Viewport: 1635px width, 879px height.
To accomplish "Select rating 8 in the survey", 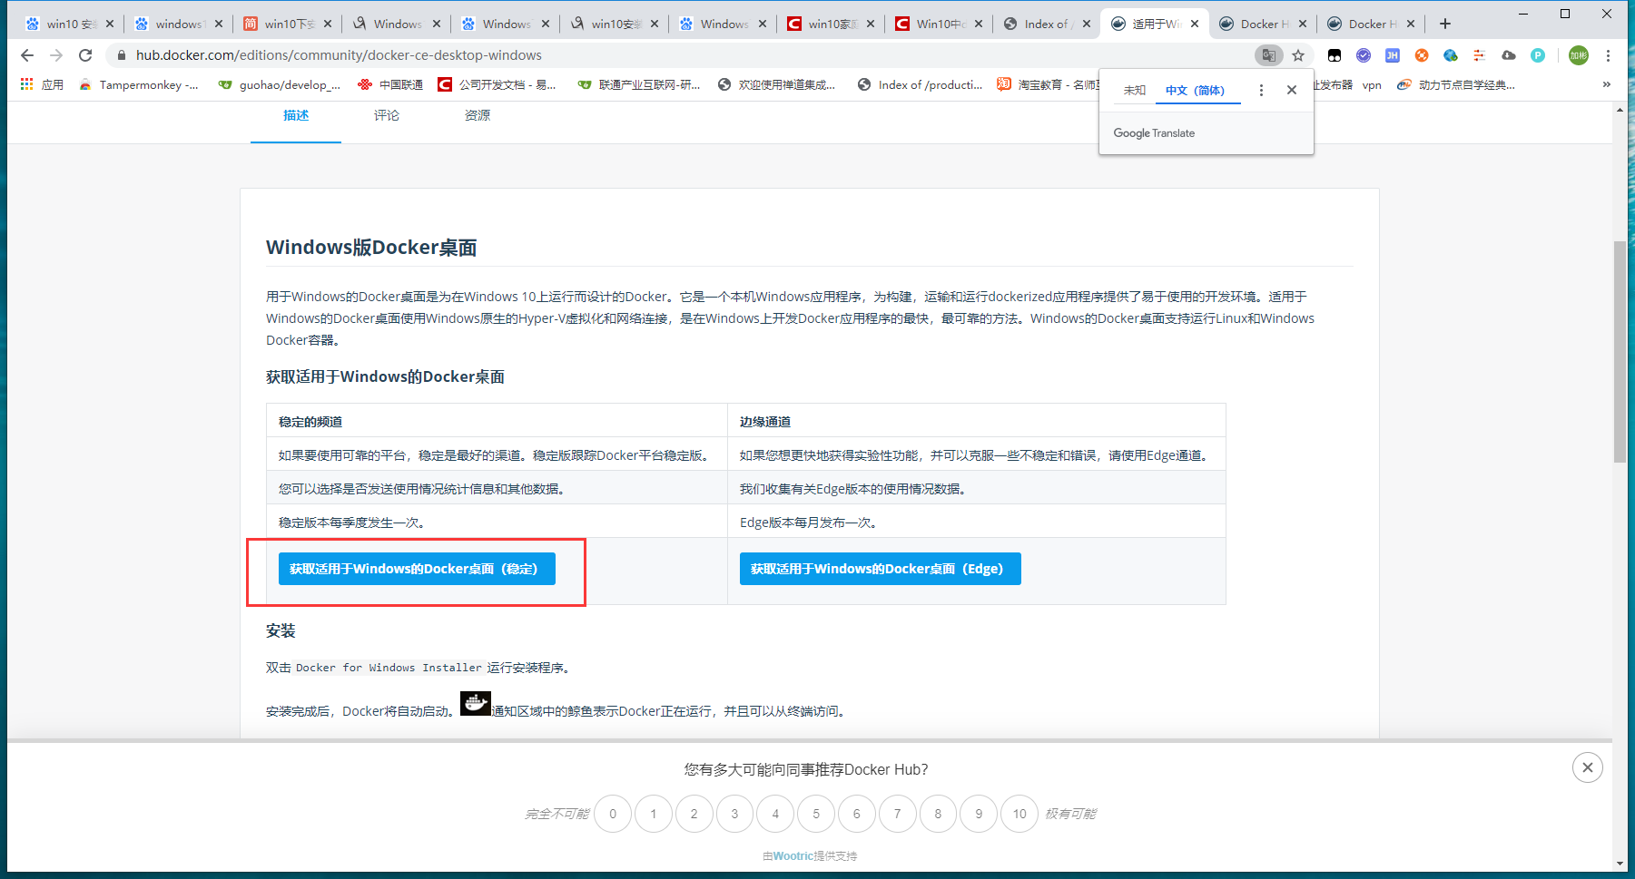I will coord(938,814).
